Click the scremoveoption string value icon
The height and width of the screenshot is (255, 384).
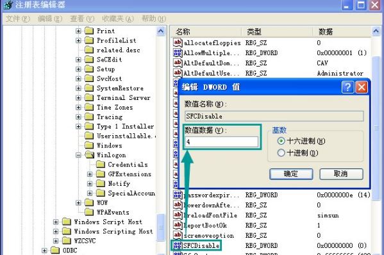(x=178, y=235)
